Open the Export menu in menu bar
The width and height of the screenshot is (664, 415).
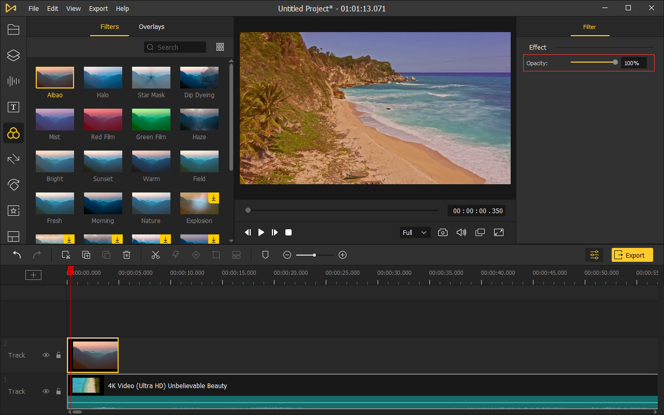(x=98, y=8)
